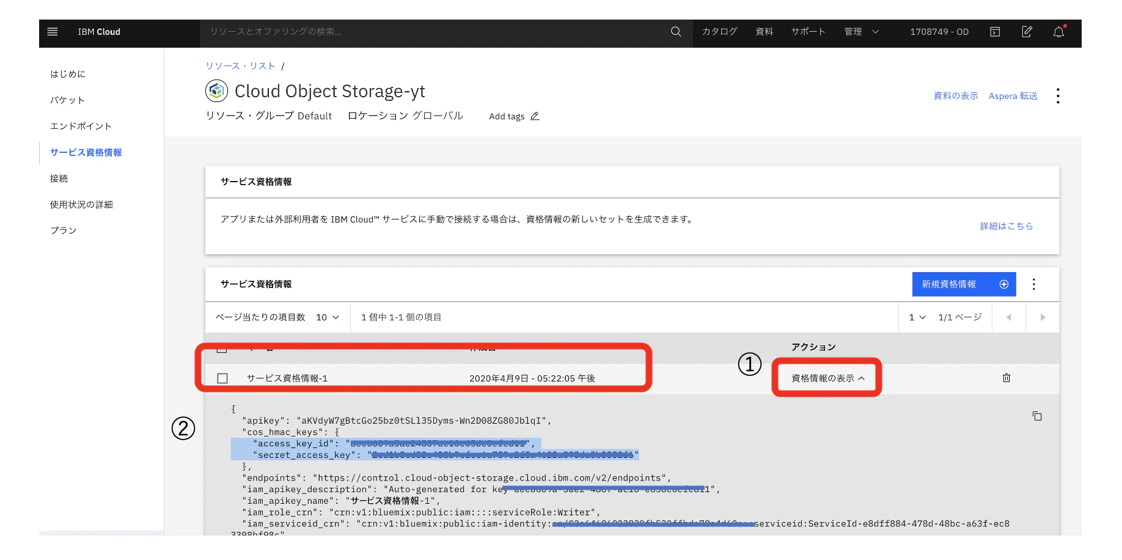Delete サービス資格情報-1 with the trash icon
The height and width of the screenshot is (560, 1122).
point(1007,378)
